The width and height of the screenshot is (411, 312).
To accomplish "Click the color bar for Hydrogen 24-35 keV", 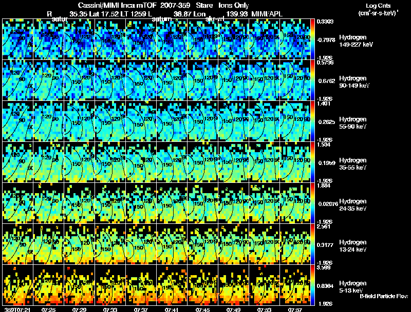I will tap(312, 203).
